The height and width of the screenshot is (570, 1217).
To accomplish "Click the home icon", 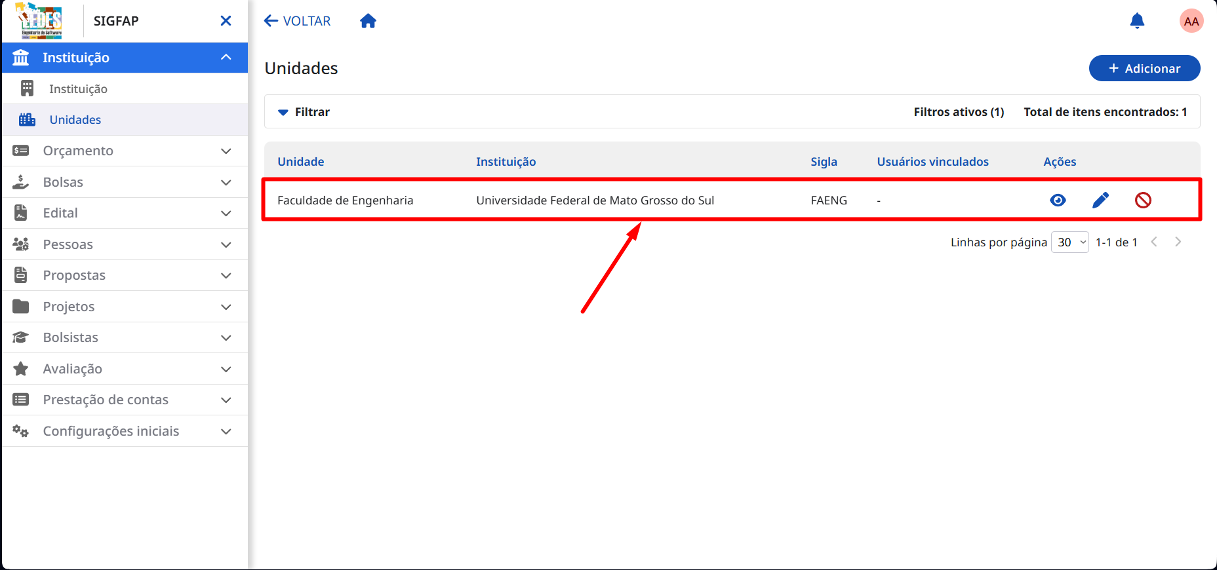I will pos(369,21).
